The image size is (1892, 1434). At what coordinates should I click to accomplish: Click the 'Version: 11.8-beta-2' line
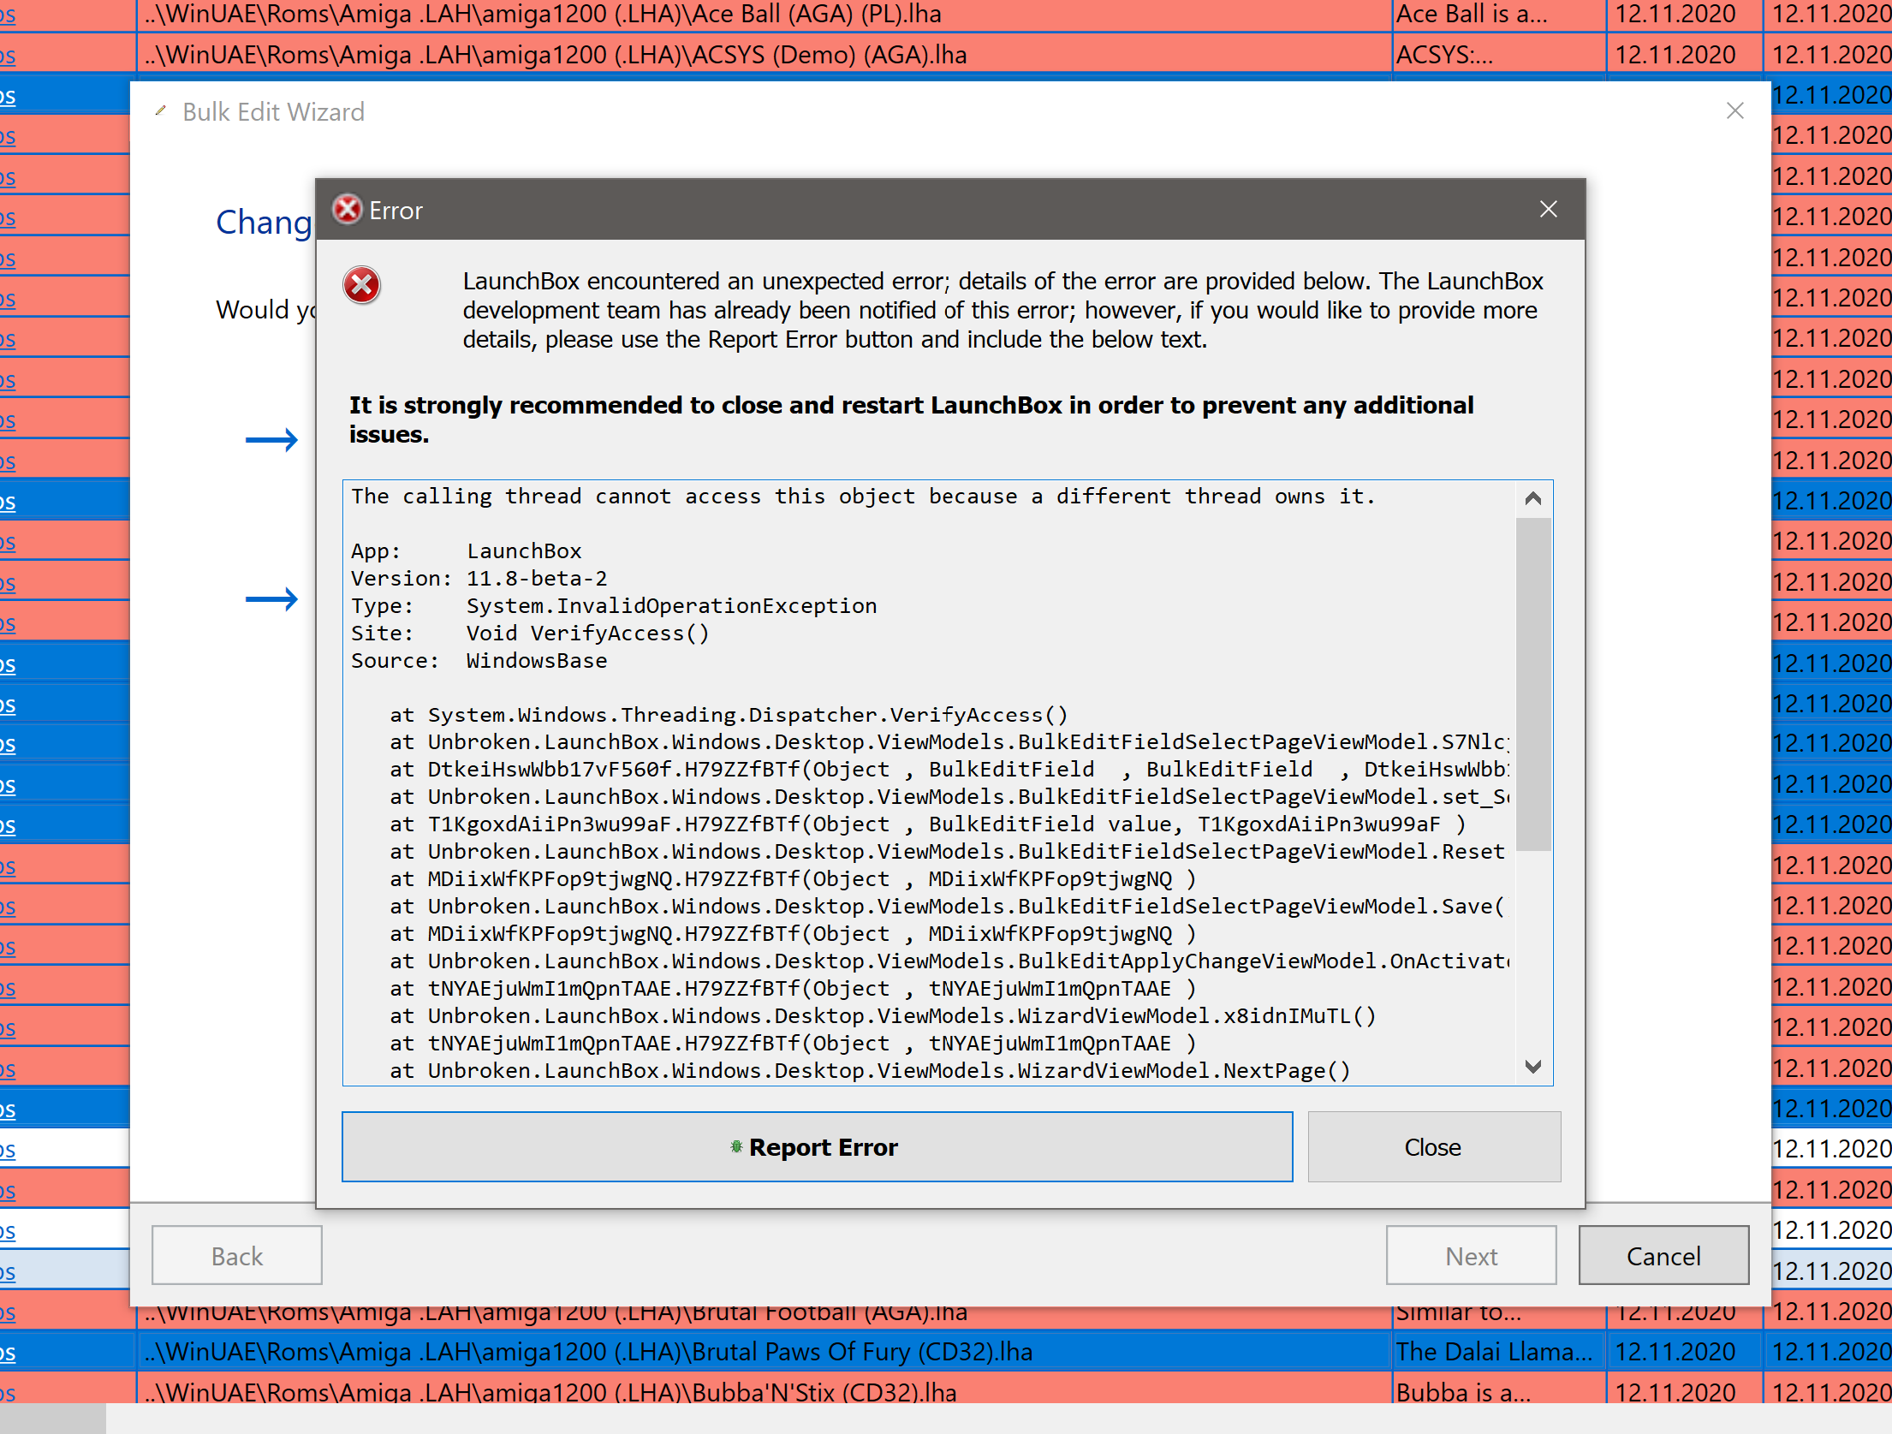[479, 579]
